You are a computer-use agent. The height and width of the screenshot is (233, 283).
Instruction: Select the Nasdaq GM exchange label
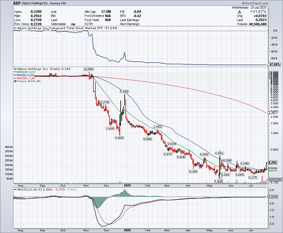point(57,3)
